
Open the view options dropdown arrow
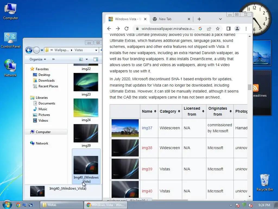pos(87,59)
